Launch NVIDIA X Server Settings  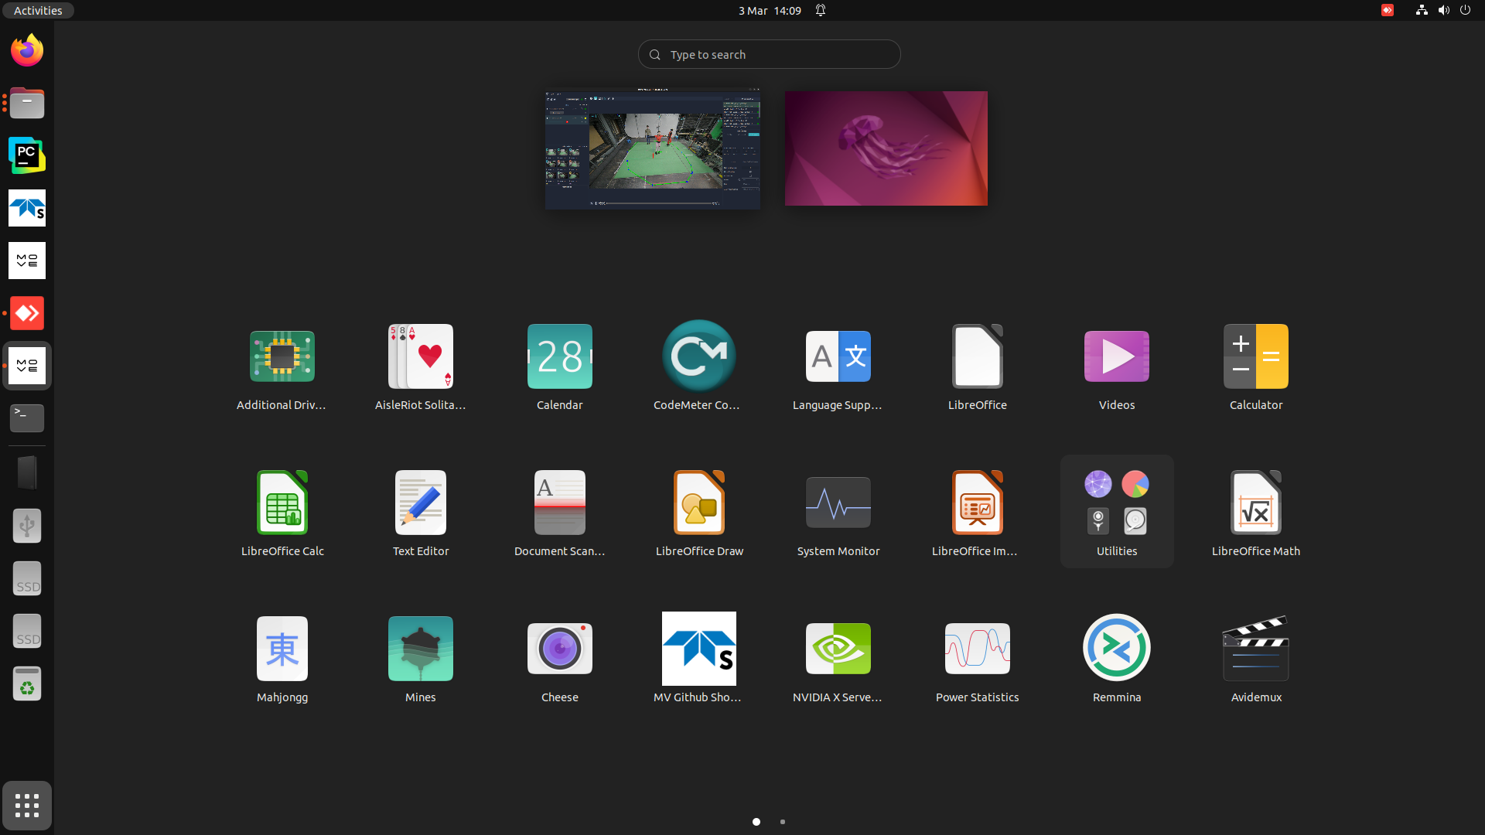tap(838, 658)
